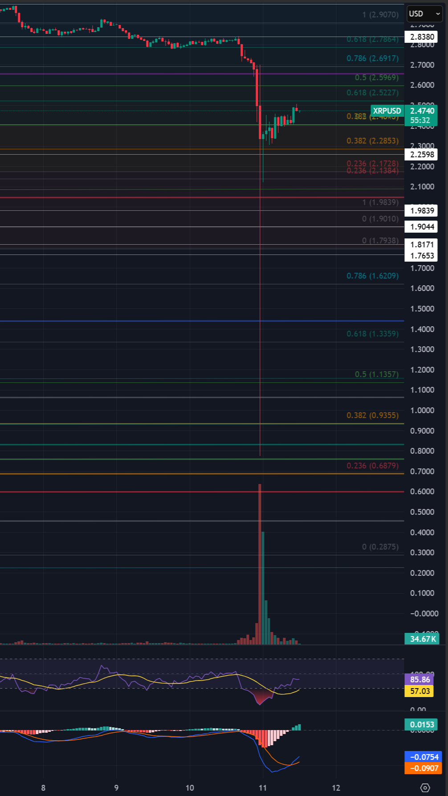Screen dimensions: 448x796
Task: Click the date label 10 on time axis
Action: coord(190,788)
